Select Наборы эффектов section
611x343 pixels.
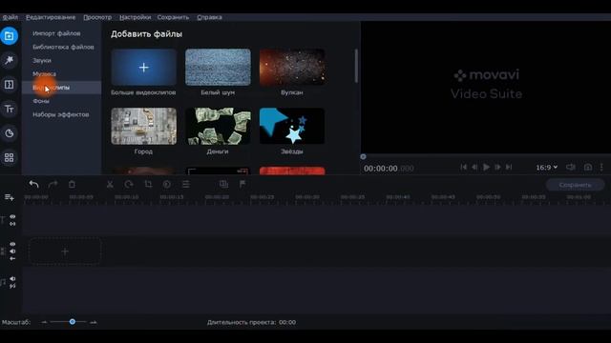tap(61, 114)
